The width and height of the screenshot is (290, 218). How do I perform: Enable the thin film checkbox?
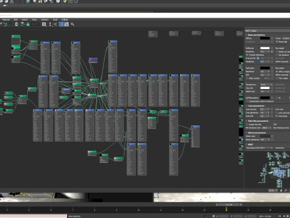click(247, 125)
